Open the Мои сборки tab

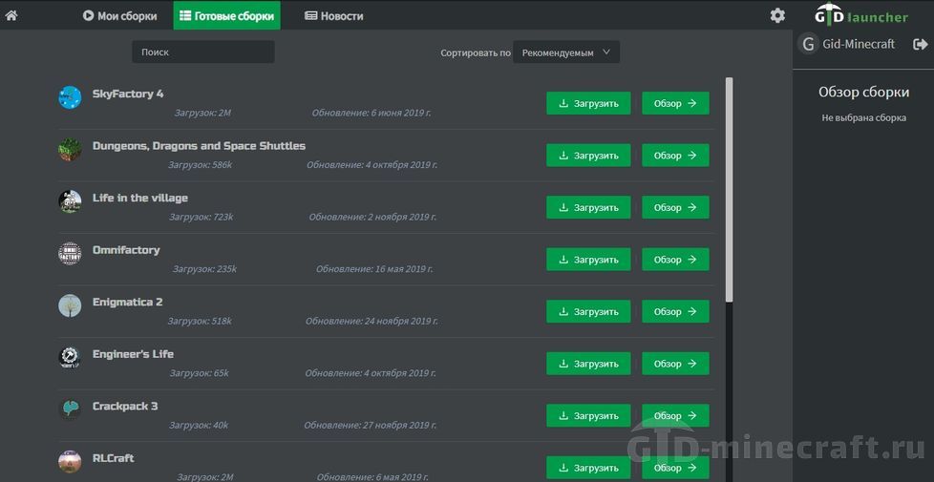click(x=119, y=16)
